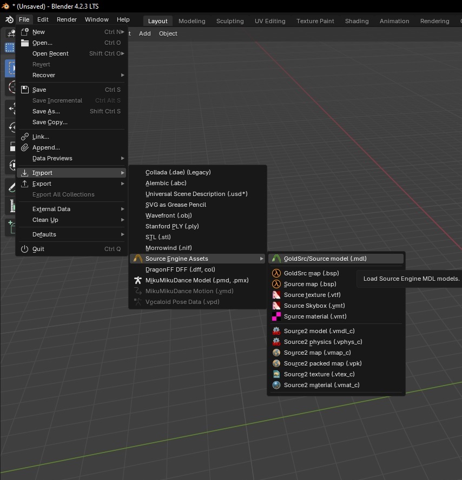Open the Render menu

(x=67, y=19)
